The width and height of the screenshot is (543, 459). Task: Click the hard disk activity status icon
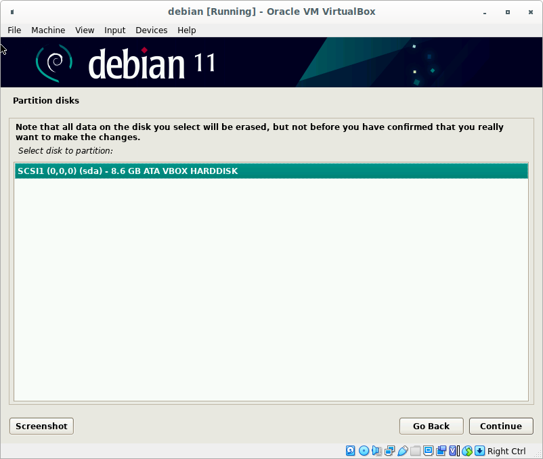point(351,451)
